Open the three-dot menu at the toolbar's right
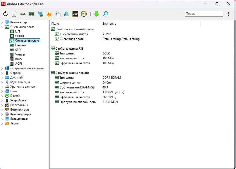The image size is (236, 169). [228, 14]
